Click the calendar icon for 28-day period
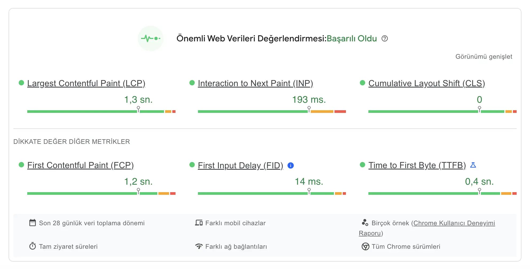Image resolution: width=530 pixels, height=269 pixels. tap(33, 223)
